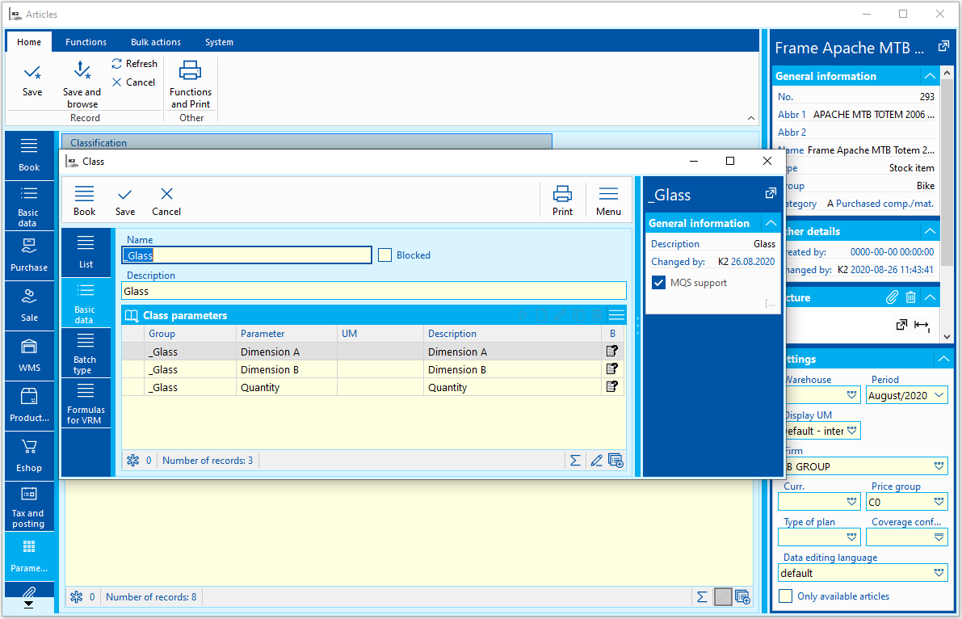Click the info panel scrollbar down arrow
This screenshot has height=619, width=962.
pos(947,336)
